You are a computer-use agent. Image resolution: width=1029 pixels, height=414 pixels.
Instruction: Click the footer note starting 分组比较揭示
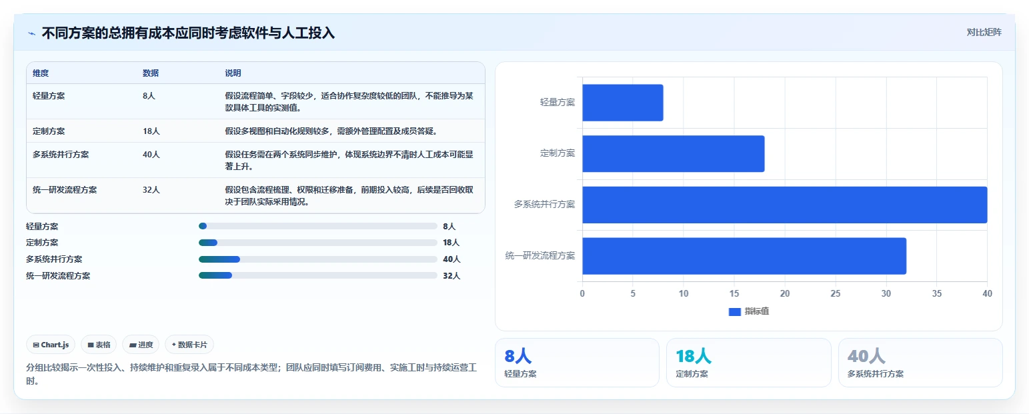click(251, 374)
